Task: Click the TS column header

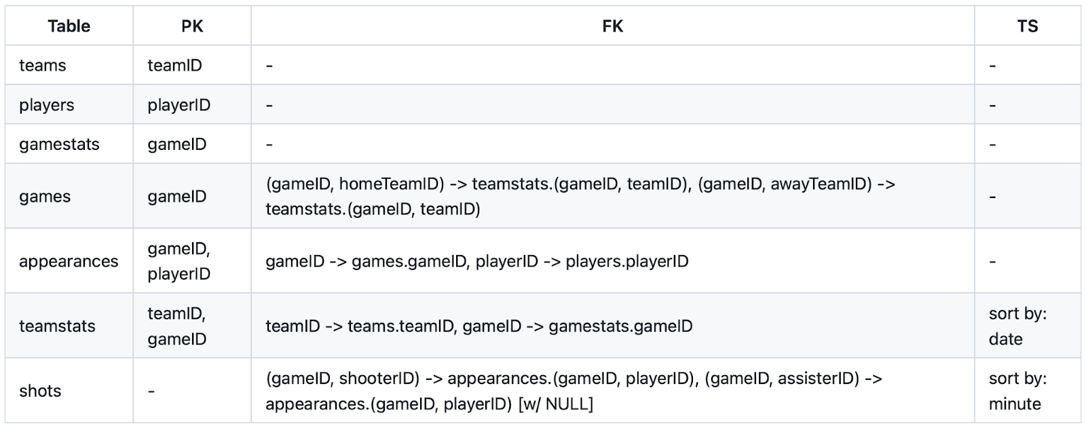Action: 1027,26
